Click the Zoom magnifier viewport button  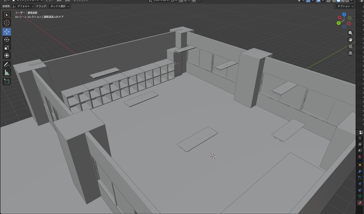pyautogui.click(x=350, y=33)
